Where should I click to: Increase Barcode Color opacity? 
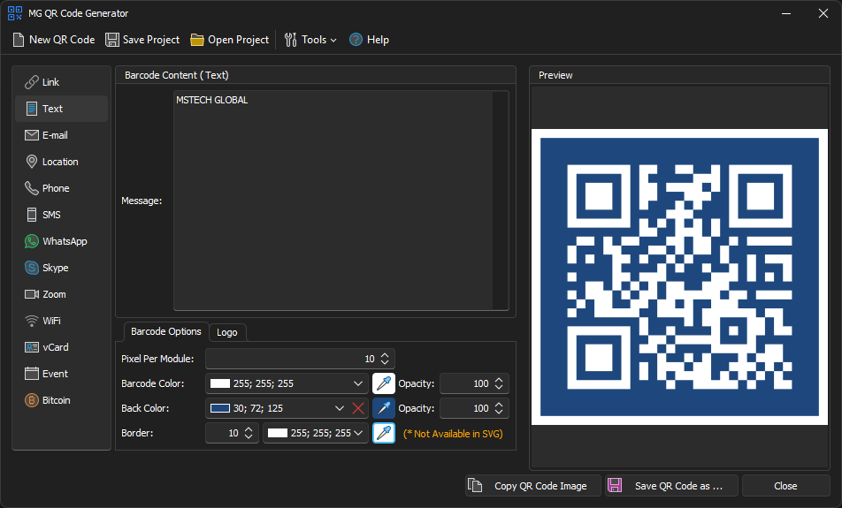(499, 380)
